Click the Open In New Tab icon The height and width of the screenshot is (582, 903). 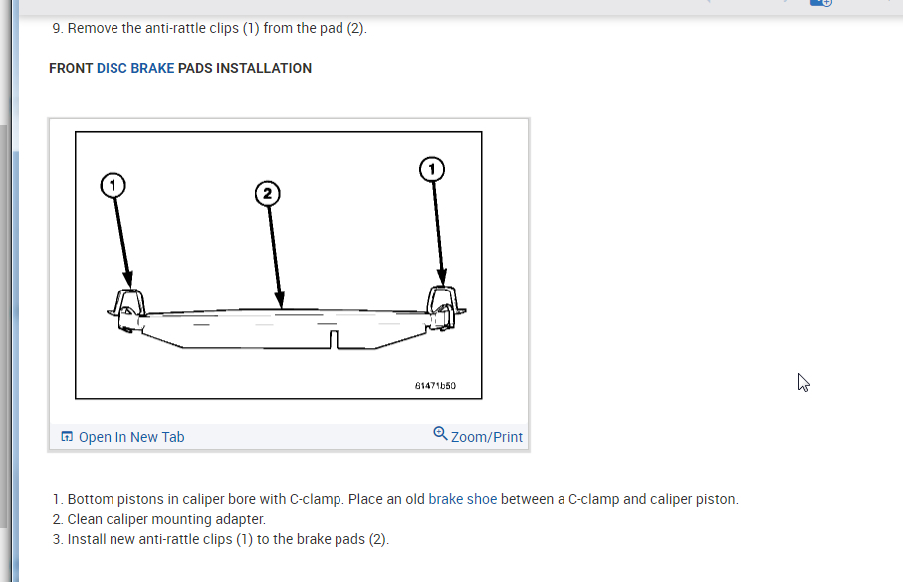click(67, 437)
